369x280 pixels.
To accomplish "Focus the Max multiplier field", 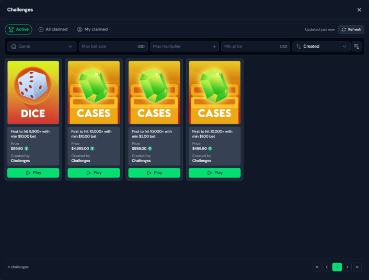I will [x=184, y=47].
